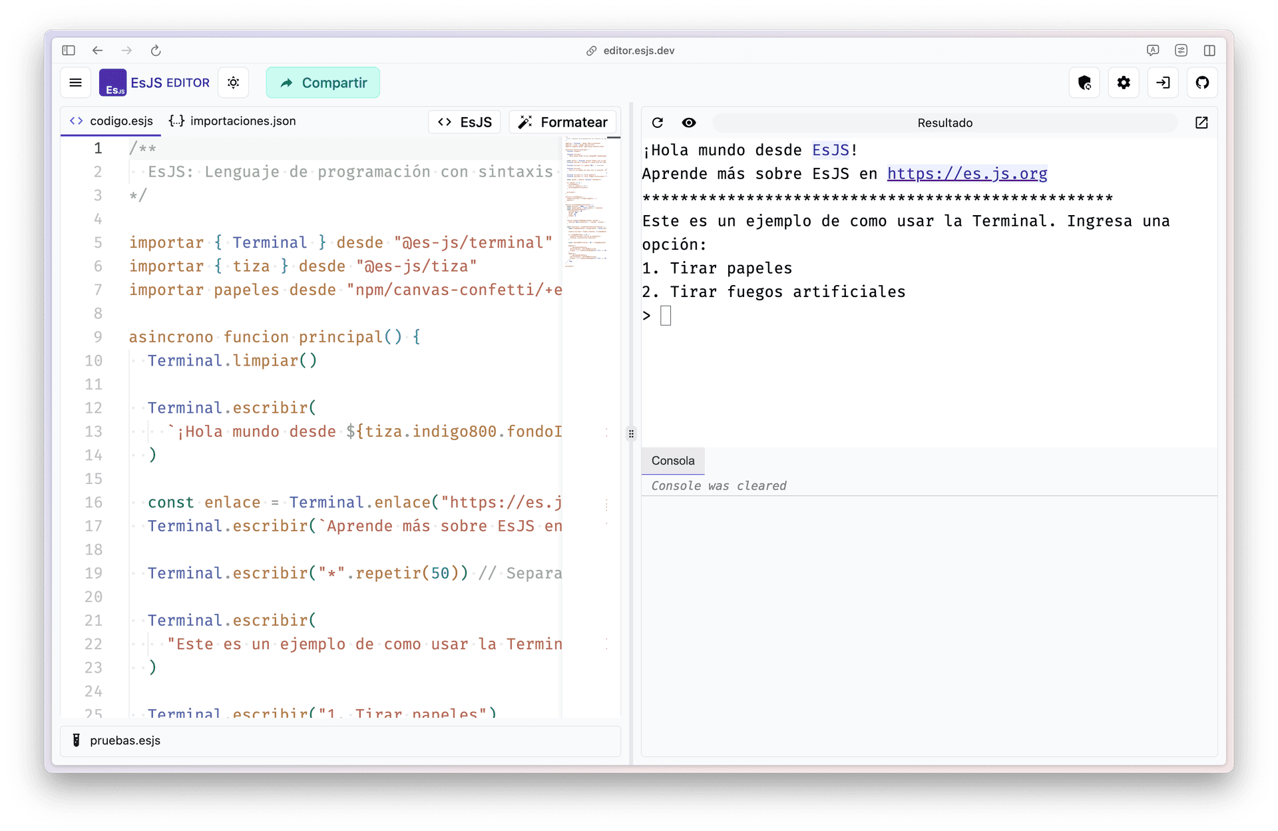This screenshot has height=831, width=1278.
Task: Toggle the EsJS language mode button
Action: tap(465, 122)
